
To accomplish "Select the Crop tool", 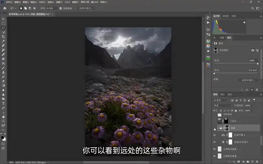I will coord(3,37).
